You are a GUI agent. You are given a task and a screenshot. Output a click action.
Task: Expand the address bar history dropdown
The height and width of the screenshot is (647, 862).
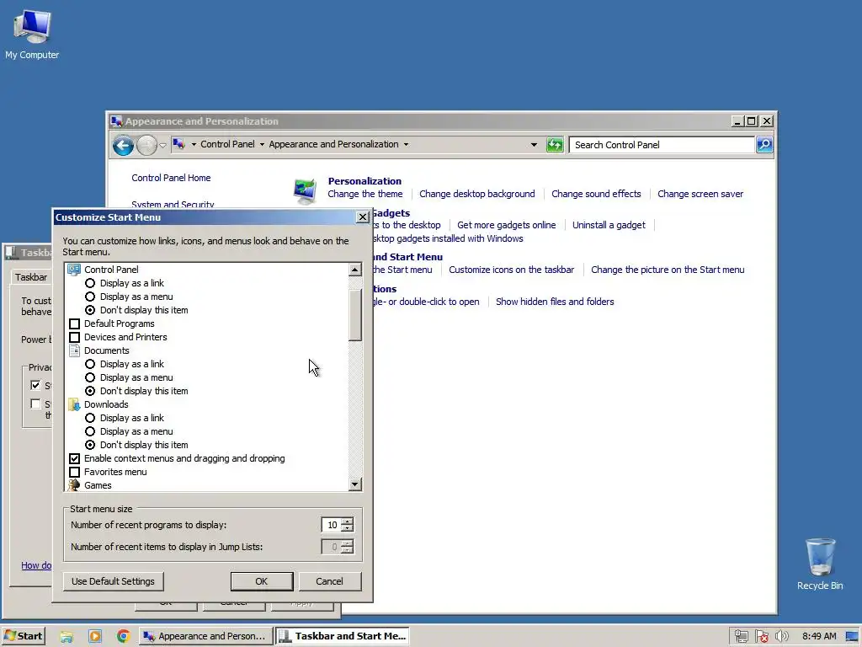533,145
